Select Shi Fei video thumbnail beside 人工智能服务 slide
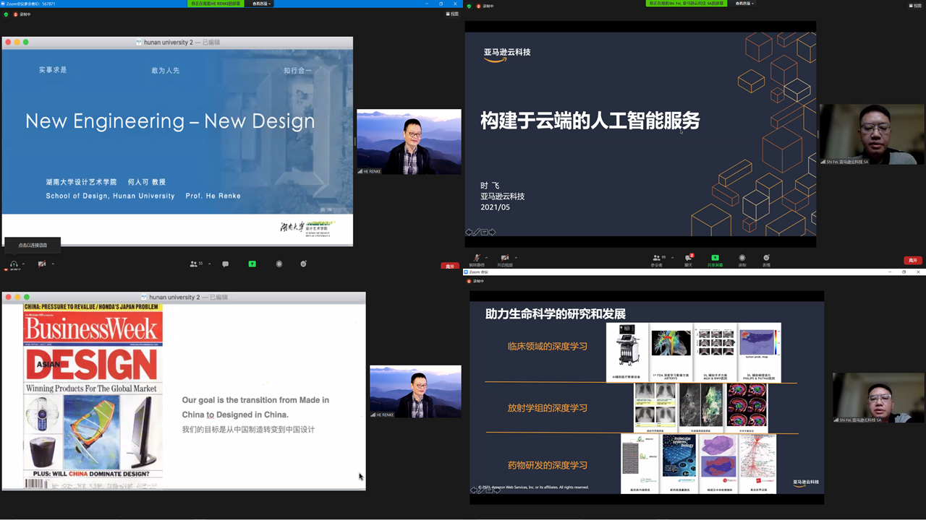Viewport: 926px width, 520px height. pos(872,134)
